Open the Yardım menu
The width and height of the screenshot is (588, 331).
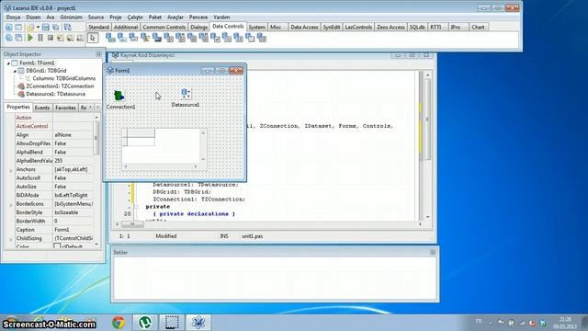221,17
